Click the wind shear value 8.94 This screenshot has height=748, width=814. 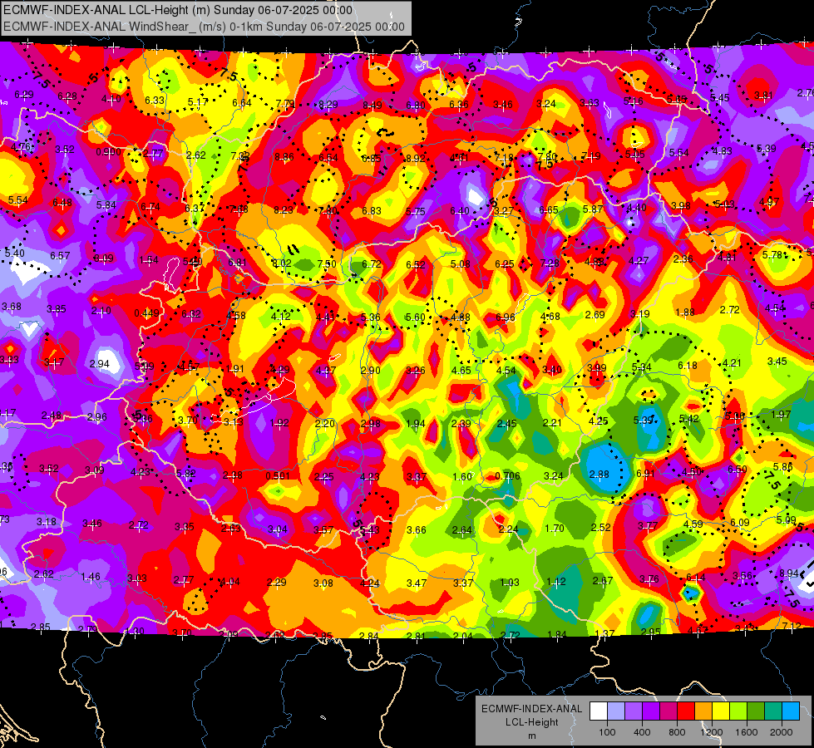(789, 573)
